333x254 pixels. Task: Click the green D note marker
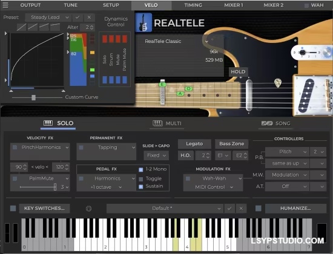coord(188,89)
